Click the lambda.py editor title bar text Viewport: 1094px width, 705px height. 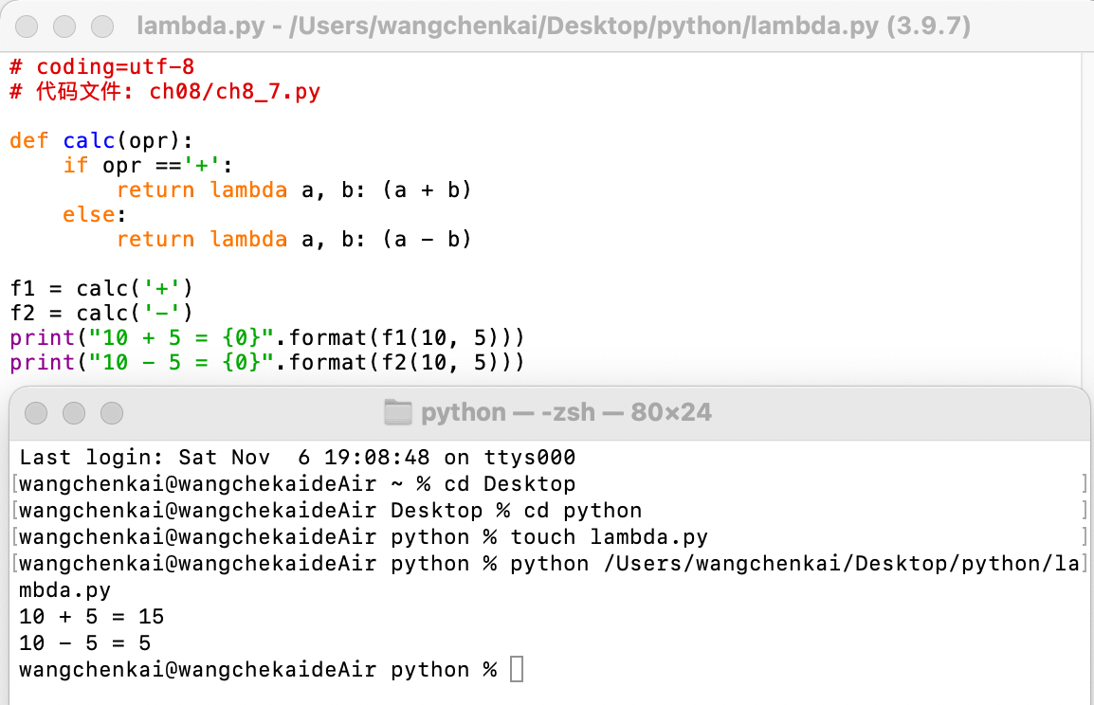click(554, 26)
